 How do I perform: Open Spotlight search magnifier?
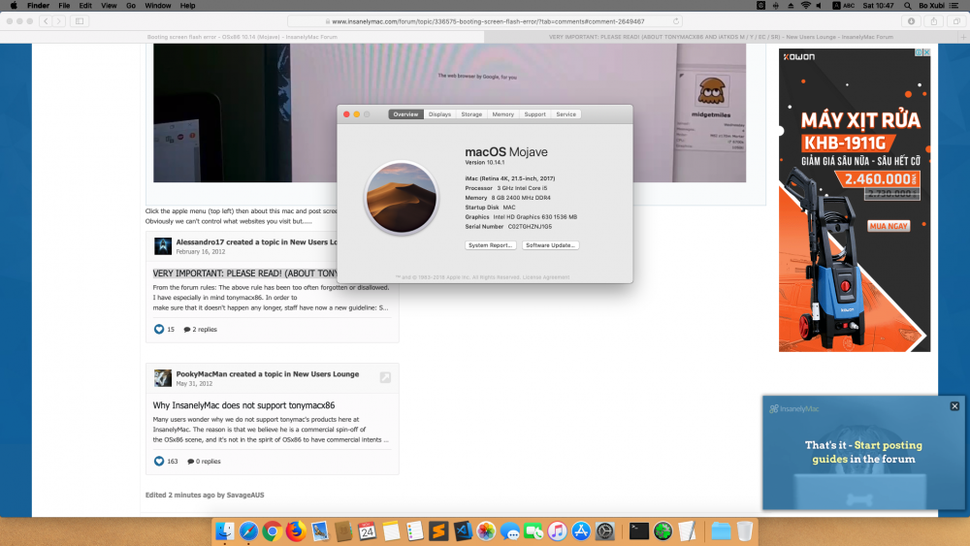[x=908, y=6]
